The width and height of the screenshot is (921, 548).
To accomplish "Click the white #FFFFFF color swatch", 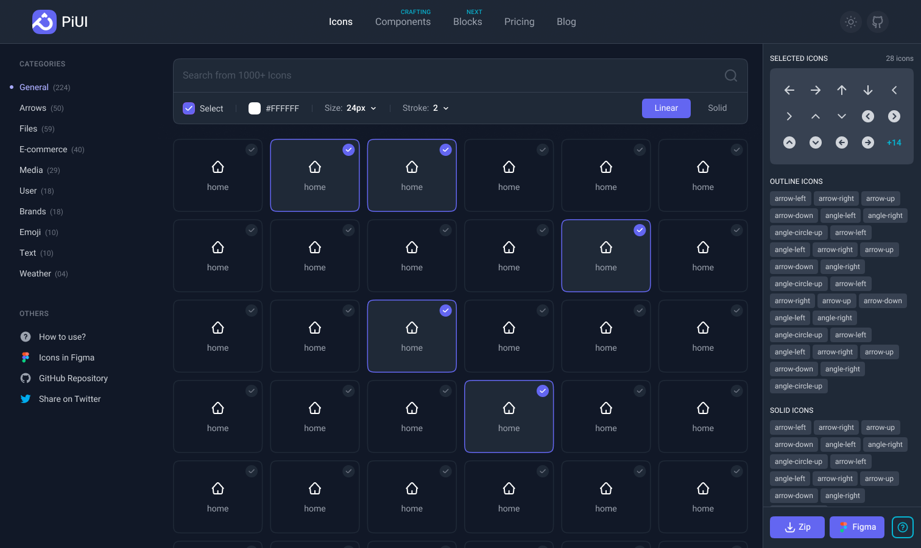I will point(255,108).
